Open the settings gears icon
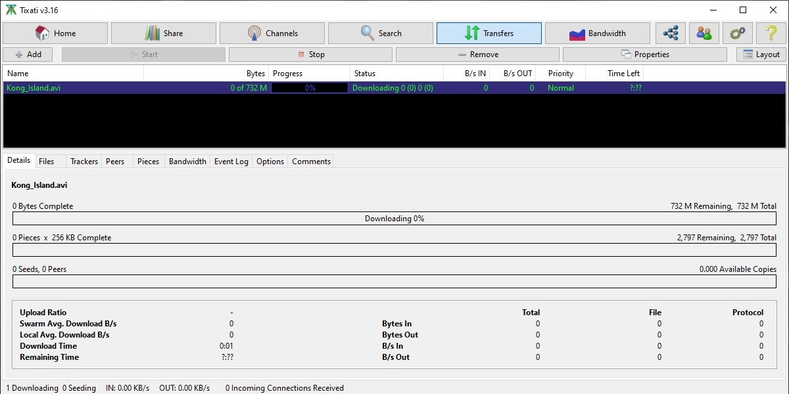 (737, 33)
